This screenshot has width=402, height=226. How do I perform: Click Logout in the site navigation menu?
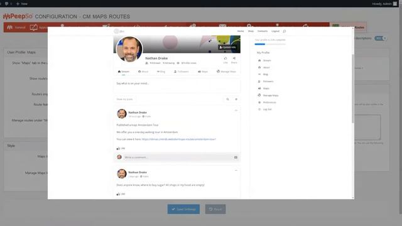pyautogui.click(x=275, y=31)
